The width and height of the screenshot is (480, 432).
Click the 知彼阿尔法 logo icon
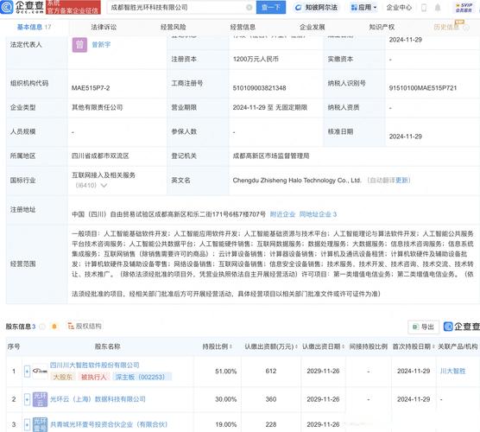click(298, 8)
